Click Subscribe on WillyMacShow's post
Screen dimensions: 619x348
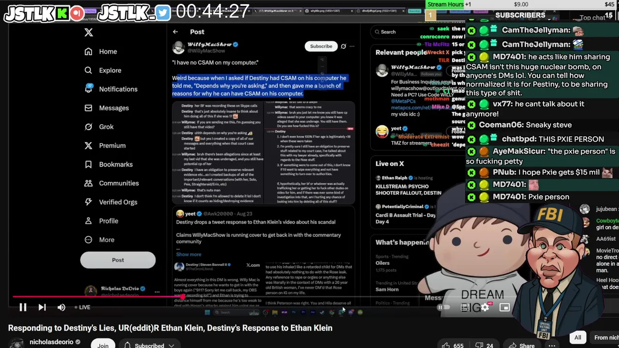point(321,46)
